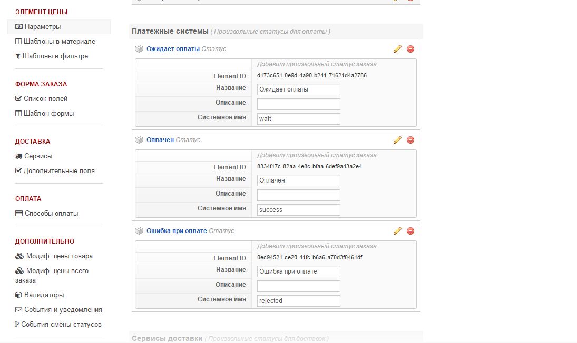Screen dimensions: 577x343
Task: Open Список полей under Форма заказа
Action: pos(45,99)
